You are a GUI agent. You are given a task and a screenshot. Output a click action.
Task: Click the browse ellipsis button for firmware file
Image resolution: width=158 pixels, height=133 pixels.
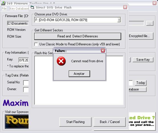150,23
